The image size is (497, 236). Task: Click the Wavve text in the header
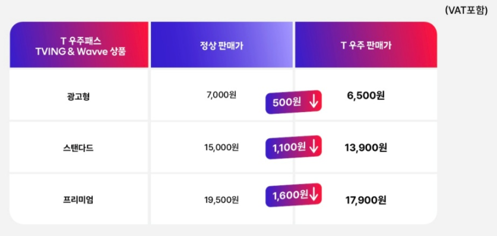(94, 51)
